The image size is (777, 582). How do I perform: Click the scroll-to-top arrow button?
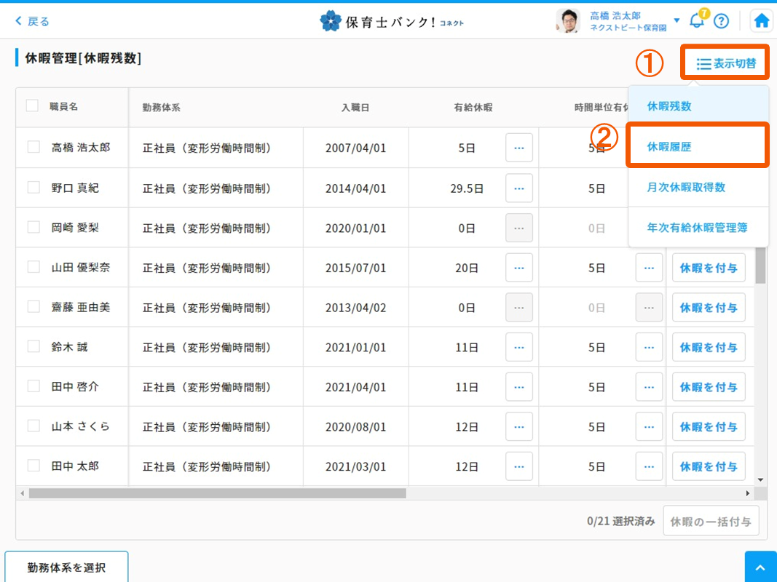[760, 567]
